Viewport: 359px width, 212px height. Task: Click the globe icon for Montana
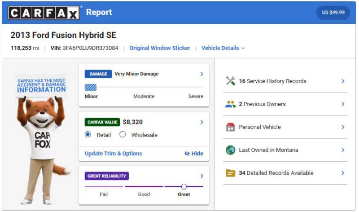pos(230,150)
